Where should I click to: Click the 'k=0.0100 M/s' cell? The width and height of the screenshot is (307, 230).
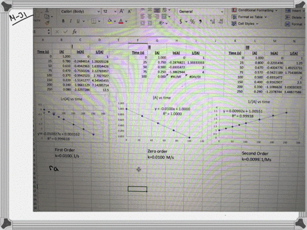[161, 157]
